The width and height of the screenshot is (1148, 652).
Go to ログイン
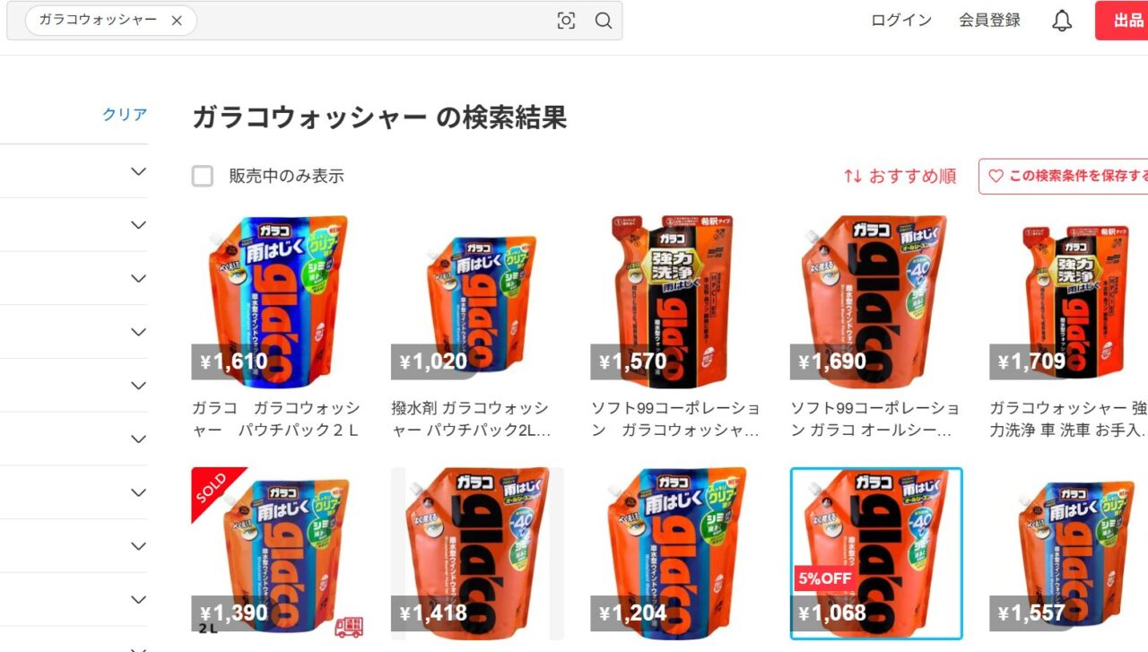click(x=901, y=21)
